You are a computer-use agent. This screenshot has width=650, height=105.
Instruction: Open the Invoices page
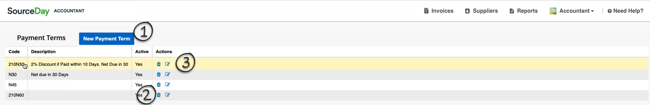coord(439,11)
